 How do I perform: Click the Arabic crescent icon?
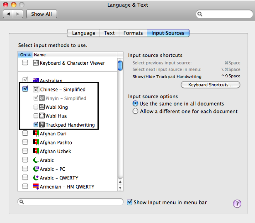click(x=36, y=160)
